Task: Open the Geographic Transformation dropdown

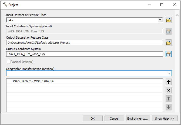Action: 169,73
